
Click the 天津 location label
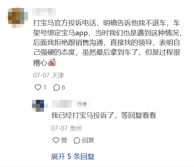[x=58, y=75]
